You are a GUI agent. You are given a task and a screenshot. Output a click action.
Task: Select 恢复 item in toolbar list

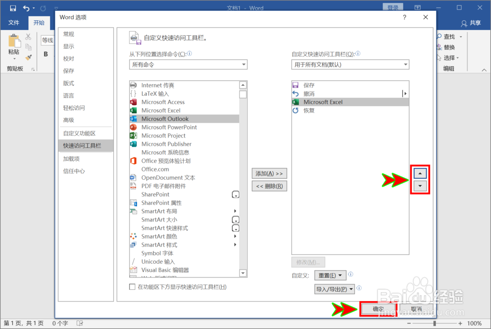(x=350, y=110)
